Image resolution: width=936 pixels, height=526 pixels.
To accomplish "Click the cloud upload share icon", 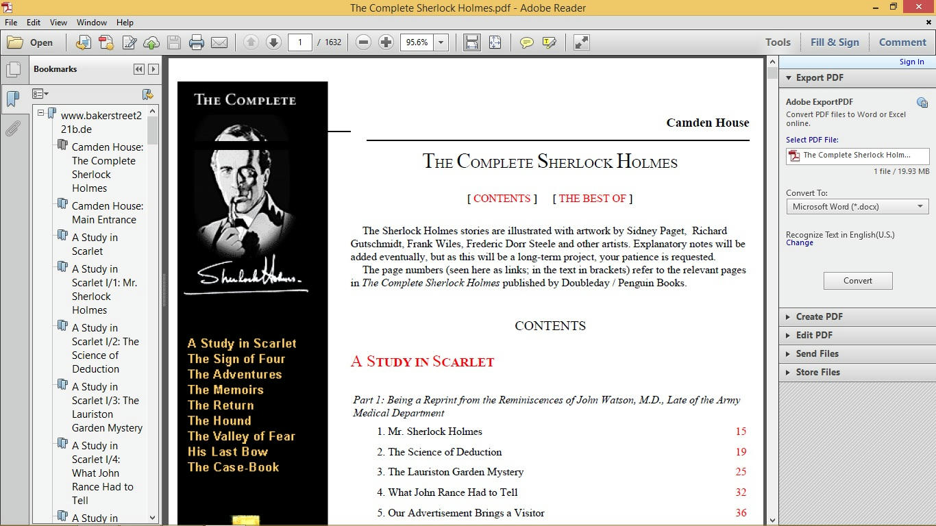I will coord(151,42).
